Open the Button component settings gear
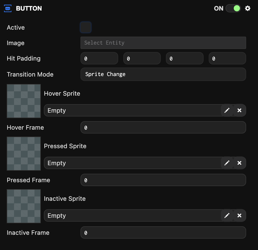The height and width of the screenshot is (250, 258). point(247,8)
